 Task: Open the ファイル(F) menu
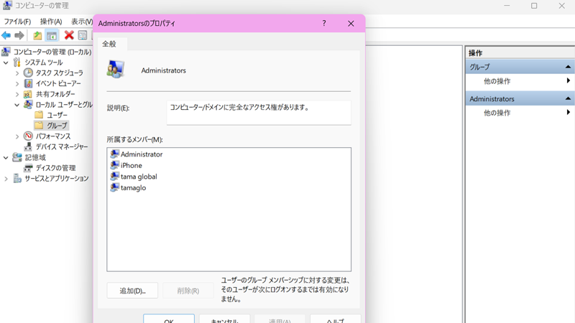pos(17,22)
